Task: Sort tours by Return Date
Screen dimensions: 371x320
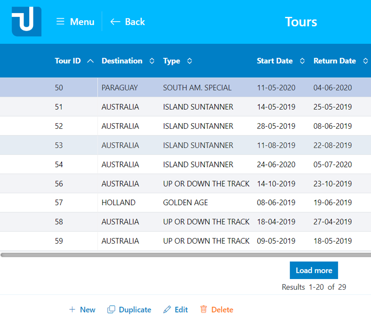Action: coord(365,61)
